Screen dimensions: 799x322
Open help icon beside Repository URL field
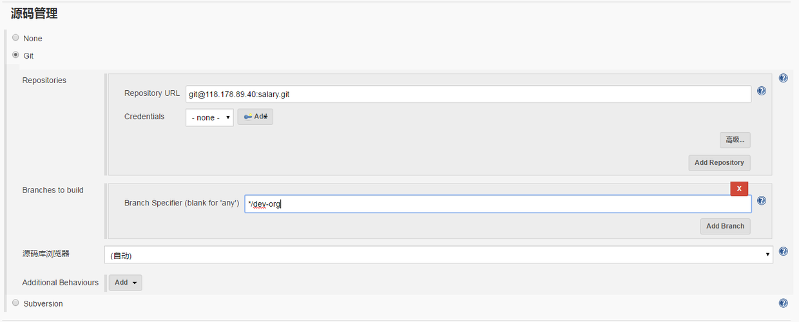pos(761,91)
